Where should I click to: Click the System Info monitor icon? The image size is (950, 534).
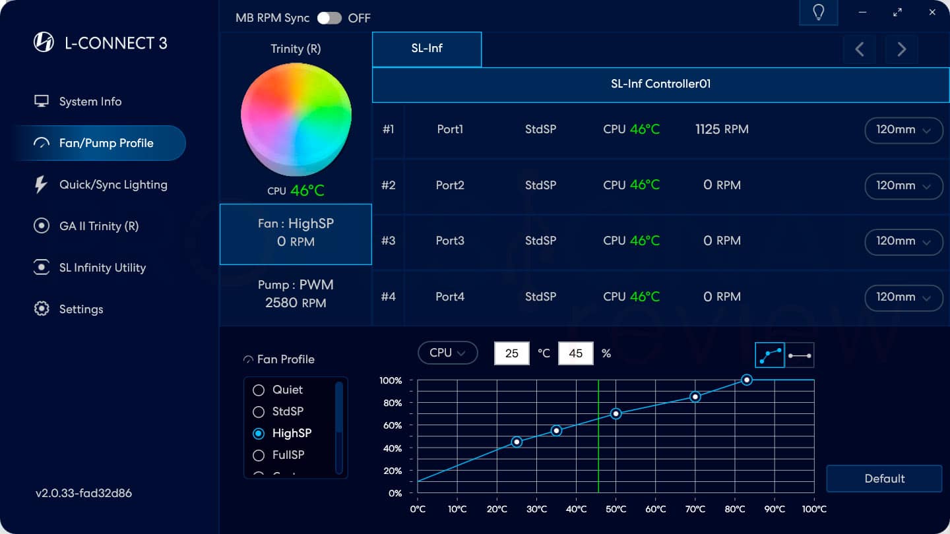coord(42,102)
